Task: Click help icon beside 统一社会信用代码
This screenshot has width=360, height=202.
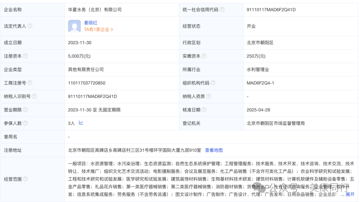Action: (x=222, y=10)
